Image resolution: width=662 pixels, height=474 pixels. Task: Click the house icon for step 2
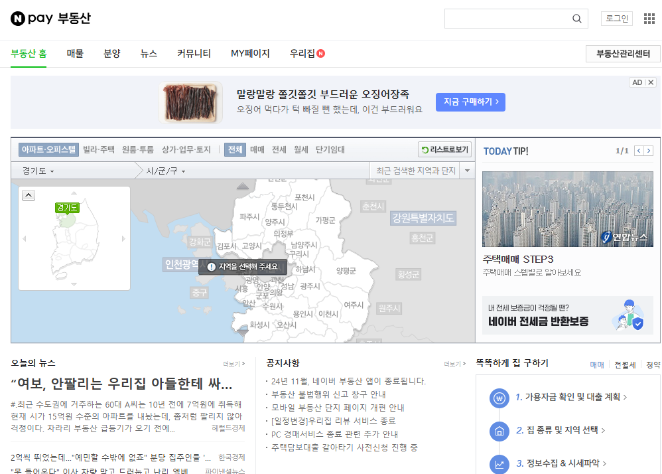[x=499, y=432]
